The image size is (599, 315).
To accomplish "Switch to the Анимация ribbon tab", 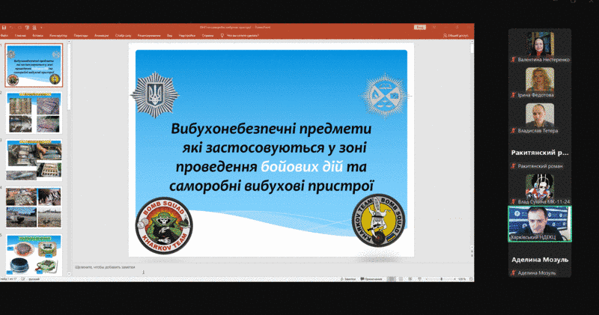I will pyautogui.click(x=102, y=35).
